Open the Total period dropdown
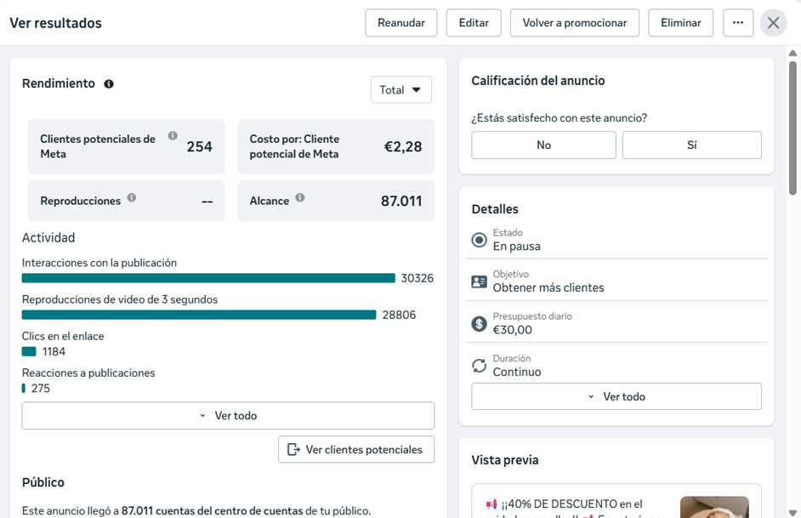The height and width of the screenshot is (518, 801). [401, 90]
